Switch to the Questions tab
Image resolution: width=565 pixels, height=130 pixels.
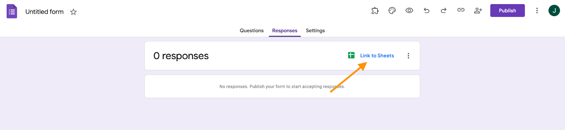pyautogui.click(x=252, y=31)
